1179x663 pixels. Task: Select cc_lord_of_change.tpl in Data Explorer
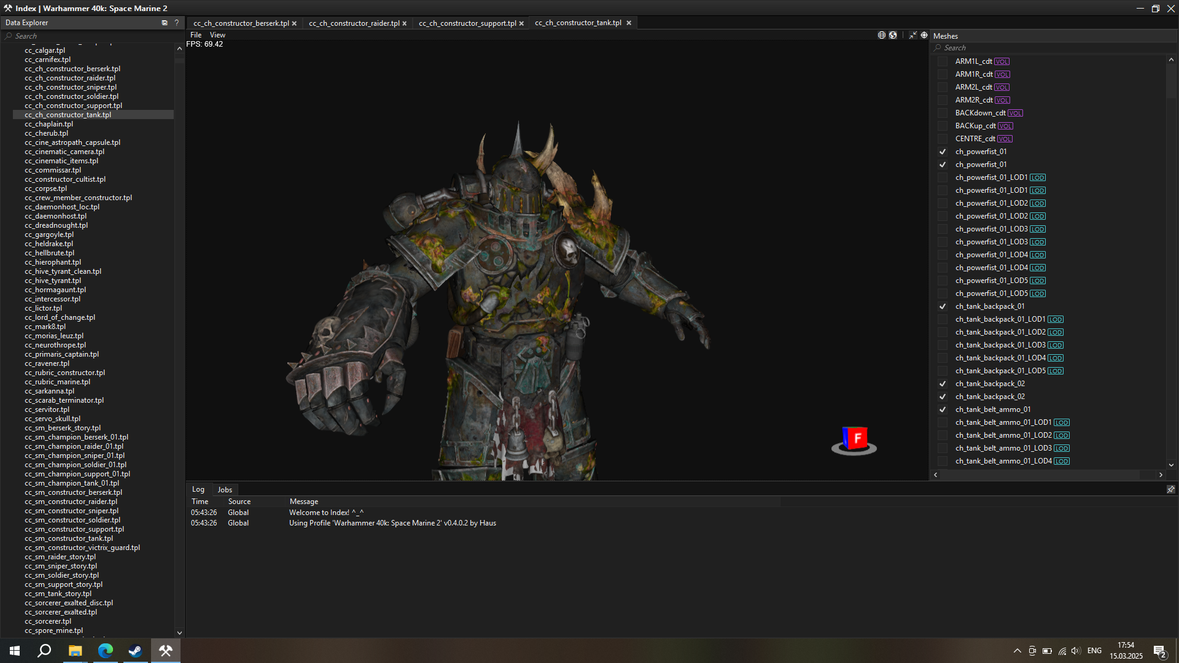pyautogui.click(x=60, y=317)
